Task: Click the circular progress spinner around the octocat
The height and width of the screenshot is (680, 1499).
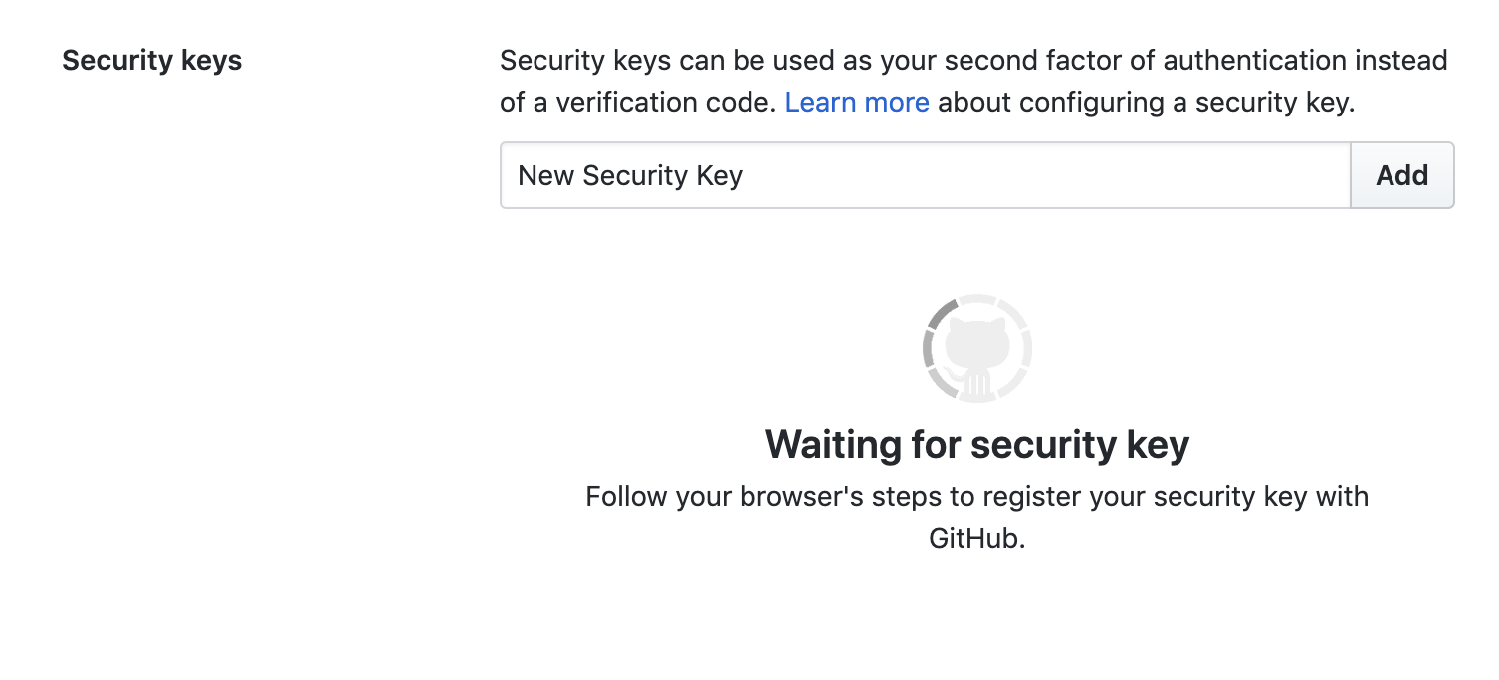Action: 976,347
